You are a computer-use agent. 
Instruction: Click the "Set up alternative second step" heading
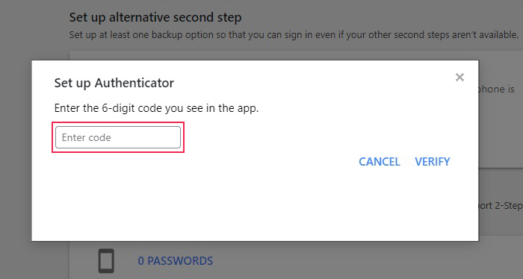(x=155, y=18)
